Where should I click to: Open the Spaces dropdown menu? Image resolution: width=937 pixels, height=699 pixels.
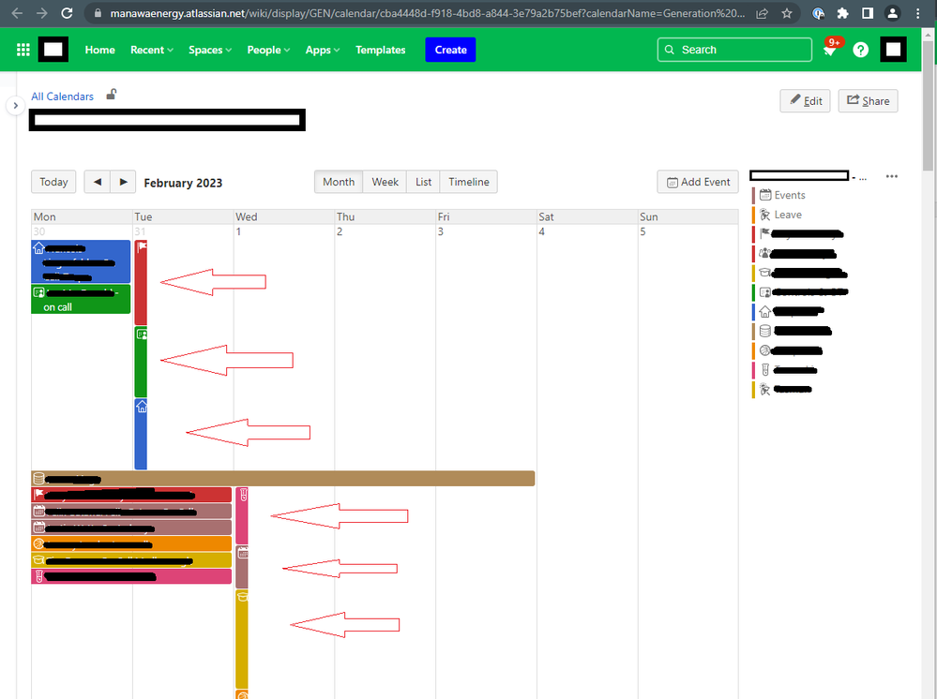tap(209, 50)
